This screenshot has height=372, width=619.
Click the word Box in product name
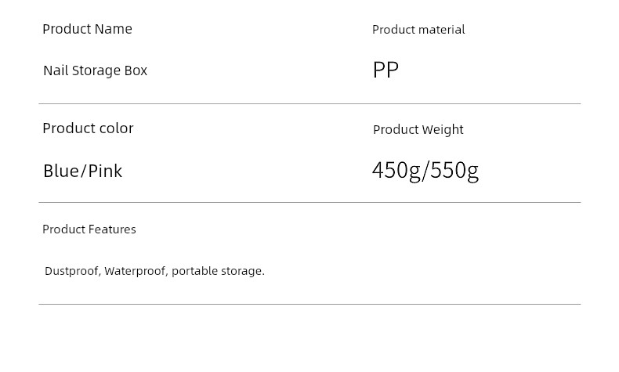click(x=136, y=70)
